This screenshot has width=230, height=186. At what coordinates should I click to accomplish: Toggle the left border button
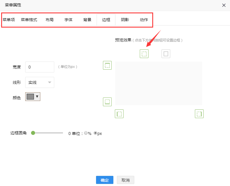point(119,114)
